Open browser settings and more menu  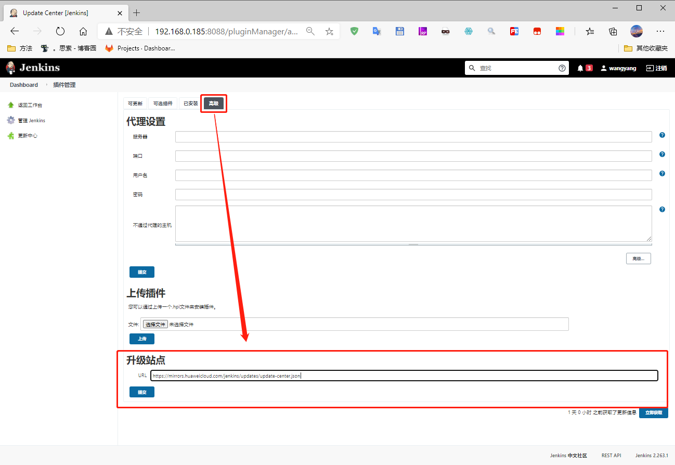[660, 31]
